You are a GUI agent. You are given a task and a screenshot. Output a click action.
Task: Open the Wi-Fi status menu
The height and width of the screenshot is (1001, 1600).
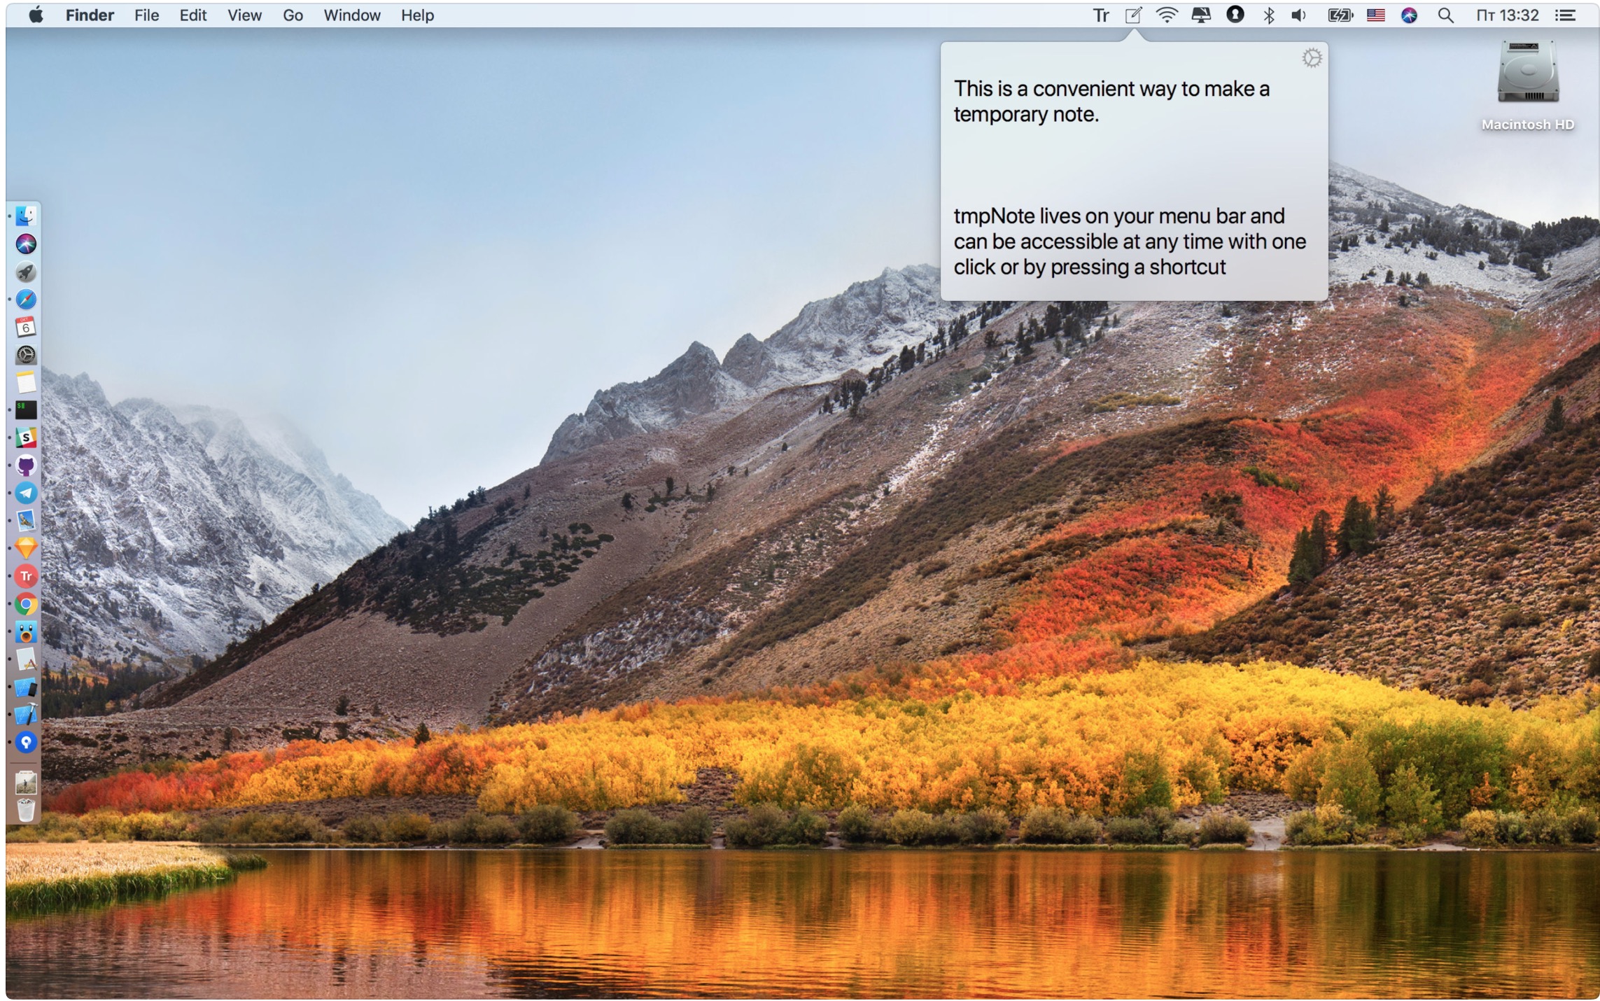pyautogui.click(x=1166, y=15)
